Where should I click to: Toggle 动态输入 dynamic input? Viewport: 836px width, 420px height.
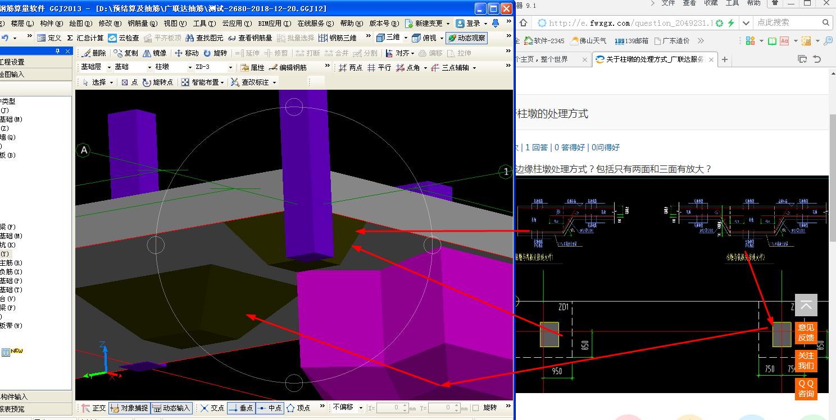click(x=172, y=408)
